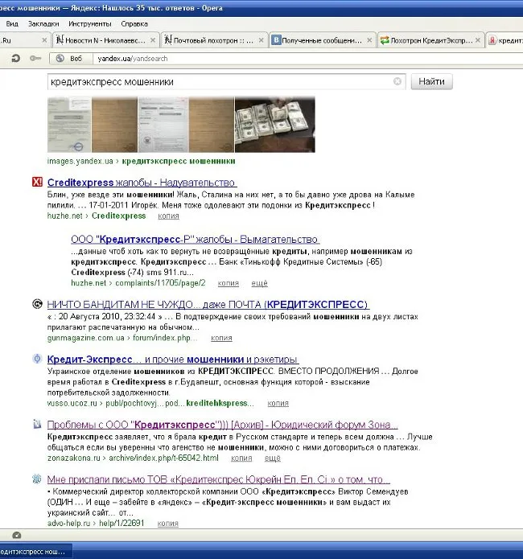Click vusso.ucoz.ru green URL link
This screenshot has width=523, height=559.
tap(150, 403)
